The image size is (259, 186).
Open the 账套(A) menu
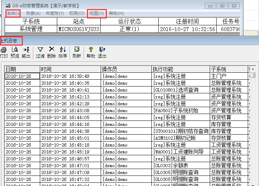[33, 13]
